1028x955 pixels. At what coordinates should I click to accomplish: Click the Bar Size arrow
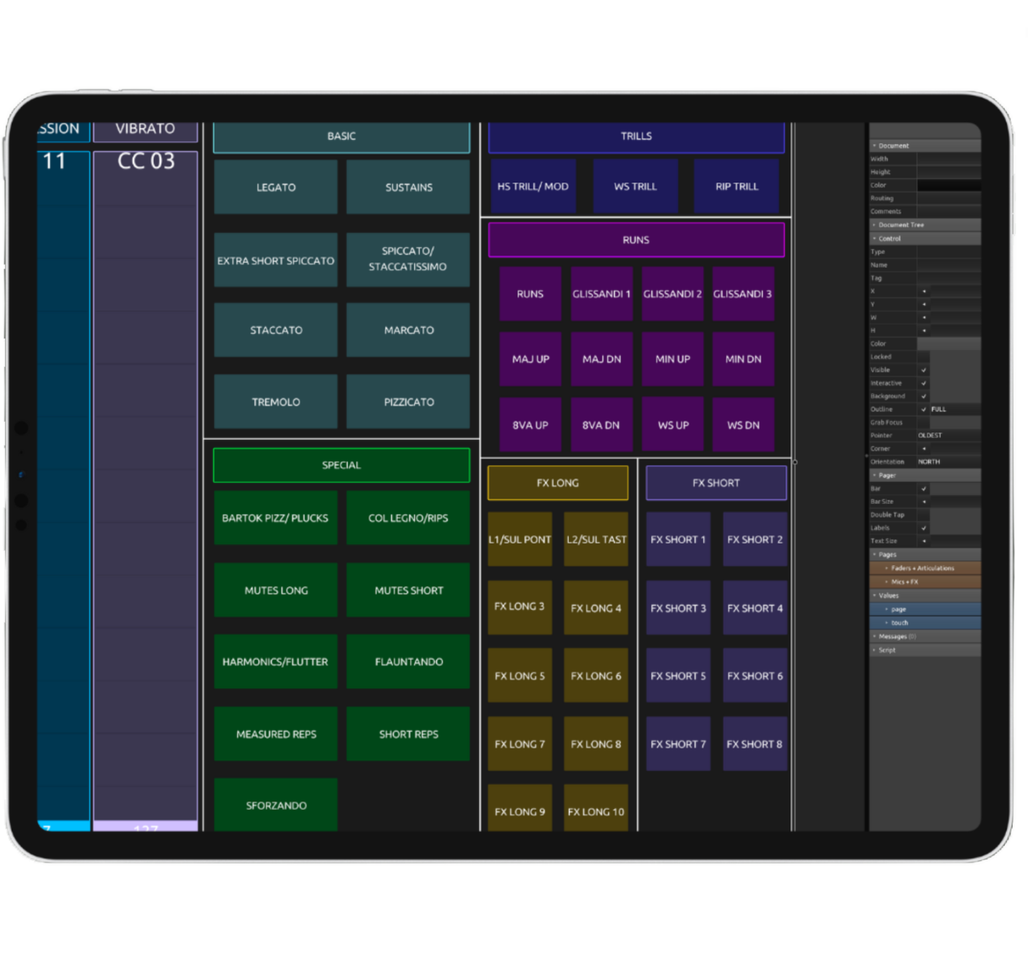924,502
